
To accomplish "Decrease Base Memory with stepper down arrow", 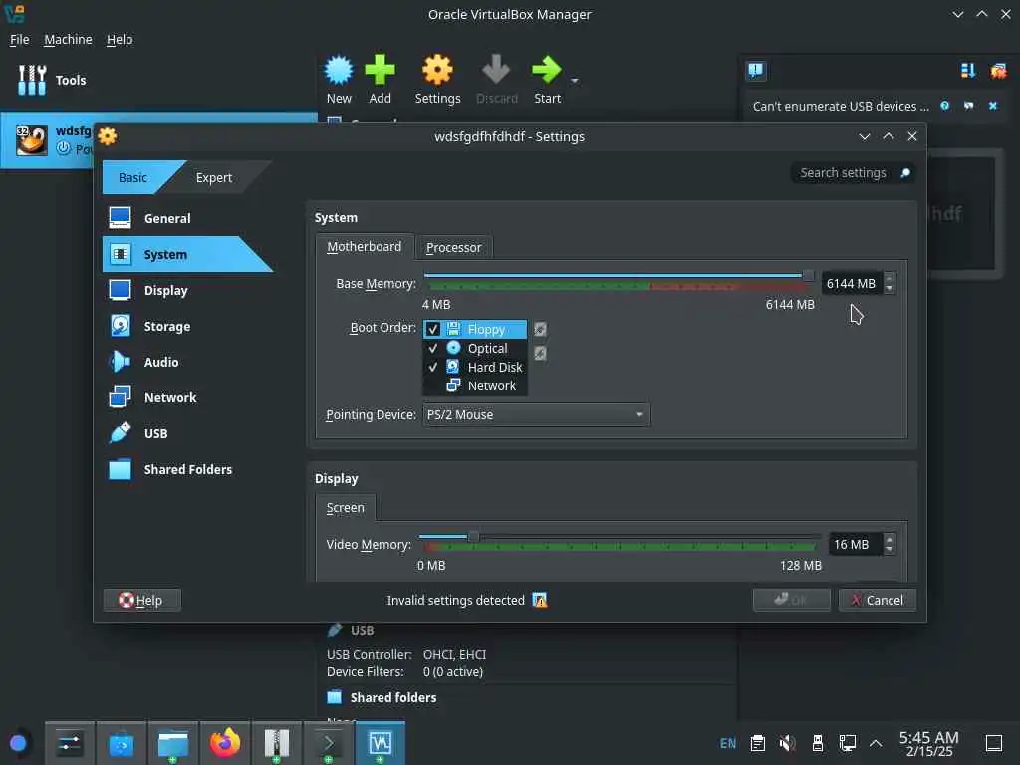I will pyautogui.click(x=890, y=290).
